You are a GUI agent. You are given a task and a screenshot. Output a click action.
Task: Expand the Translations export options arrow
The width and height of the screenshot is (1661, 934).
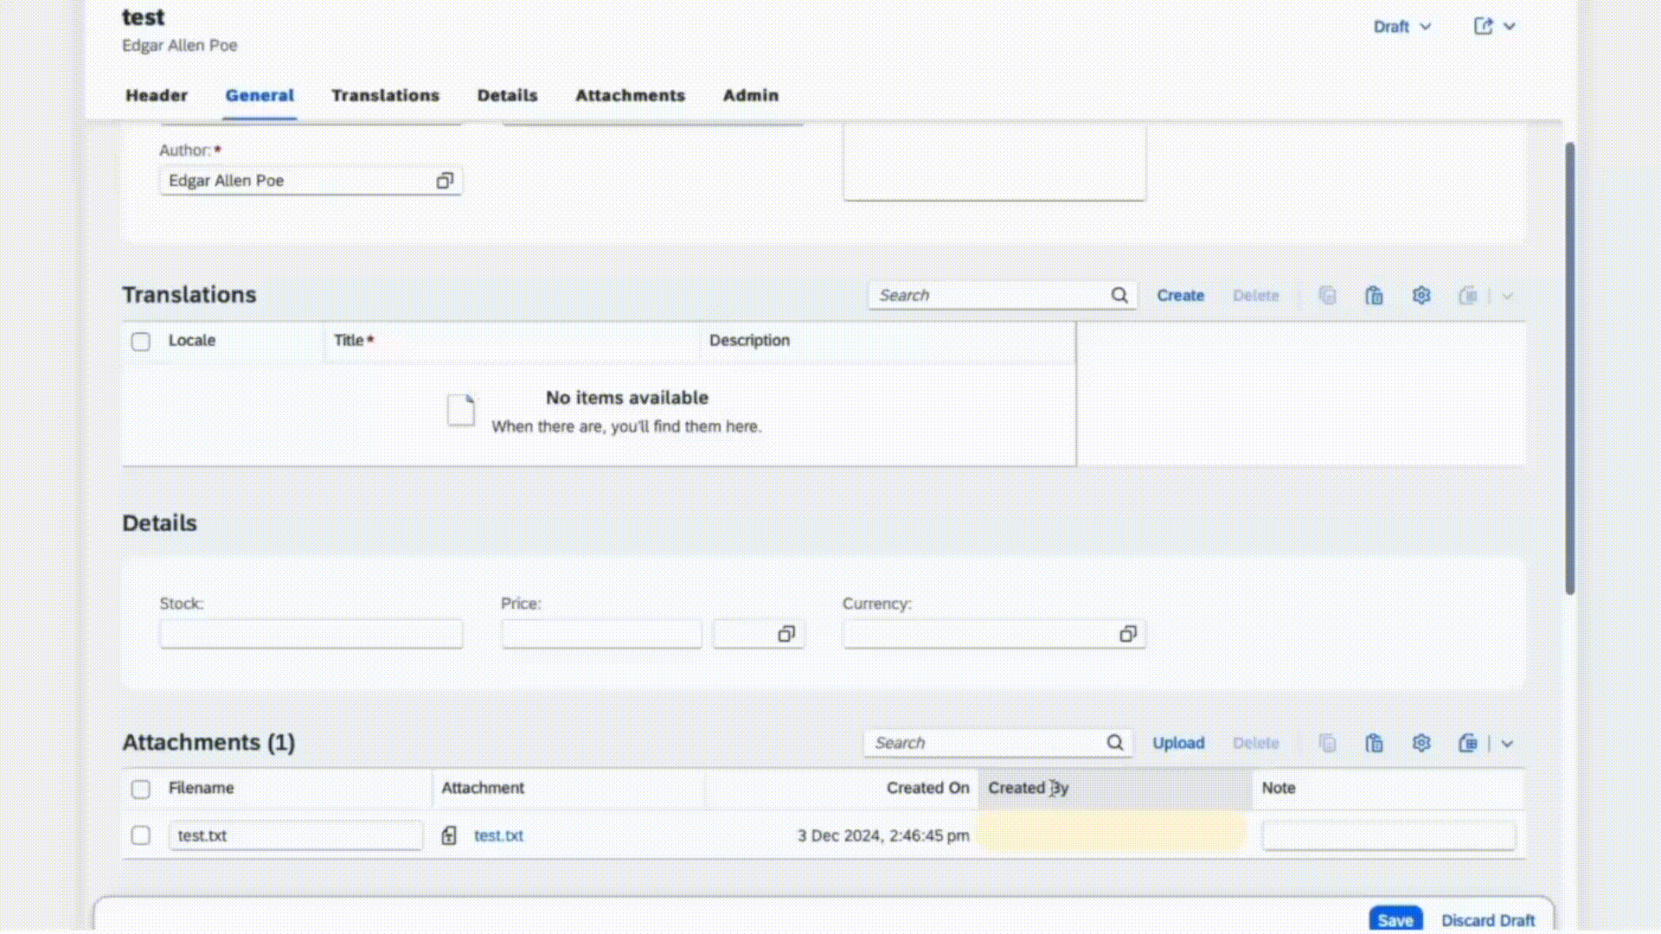1508,296
